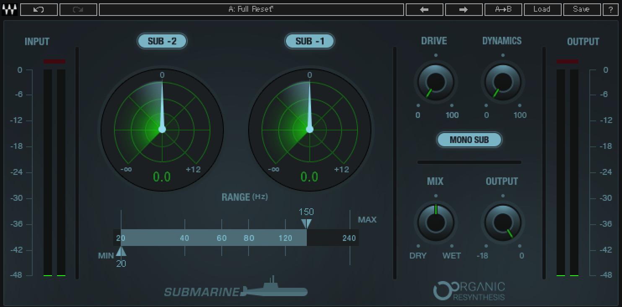622x307 pixels.
Task: Toggle the SUB -2 generator
Action: pyautogui.click(x=162, y=41)
